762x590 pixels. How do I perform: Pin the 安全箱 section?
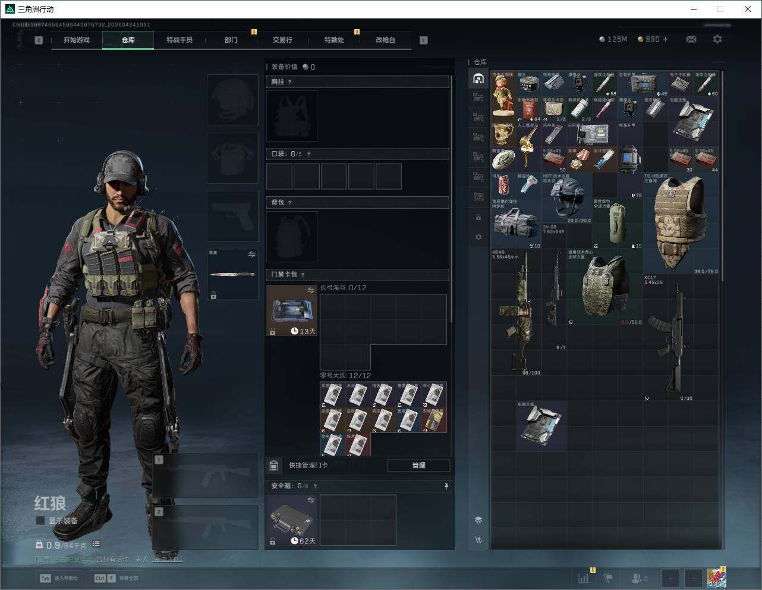coord(446,486)
